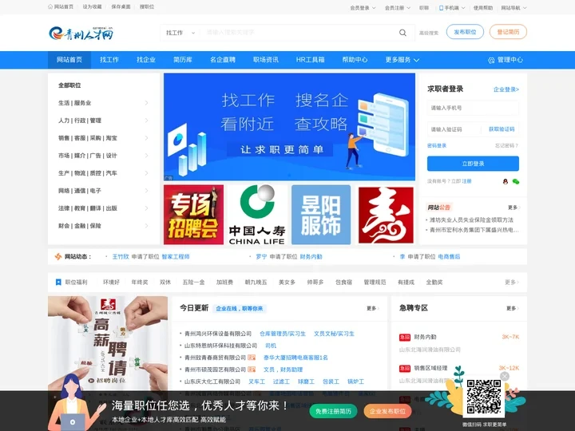The image size is (575, 431).
Task: Click the 发布职位 button
Action: coord(465,32)
